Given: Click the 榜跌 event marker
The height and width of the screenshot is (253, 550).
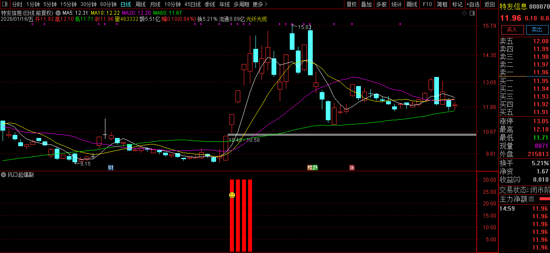Looking at the screenshot, I should [x=312, y=167].
